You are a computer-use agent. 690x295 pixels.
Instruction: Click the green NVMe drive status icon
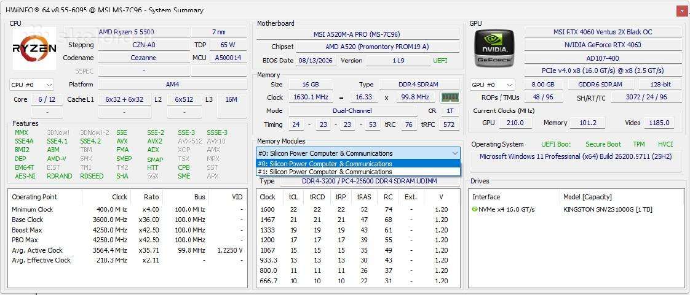[x=474, y=209]
